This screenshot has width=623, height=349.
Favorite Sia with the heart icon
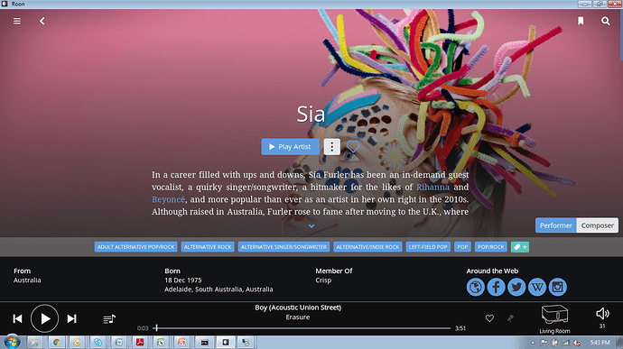pos(353,146)
